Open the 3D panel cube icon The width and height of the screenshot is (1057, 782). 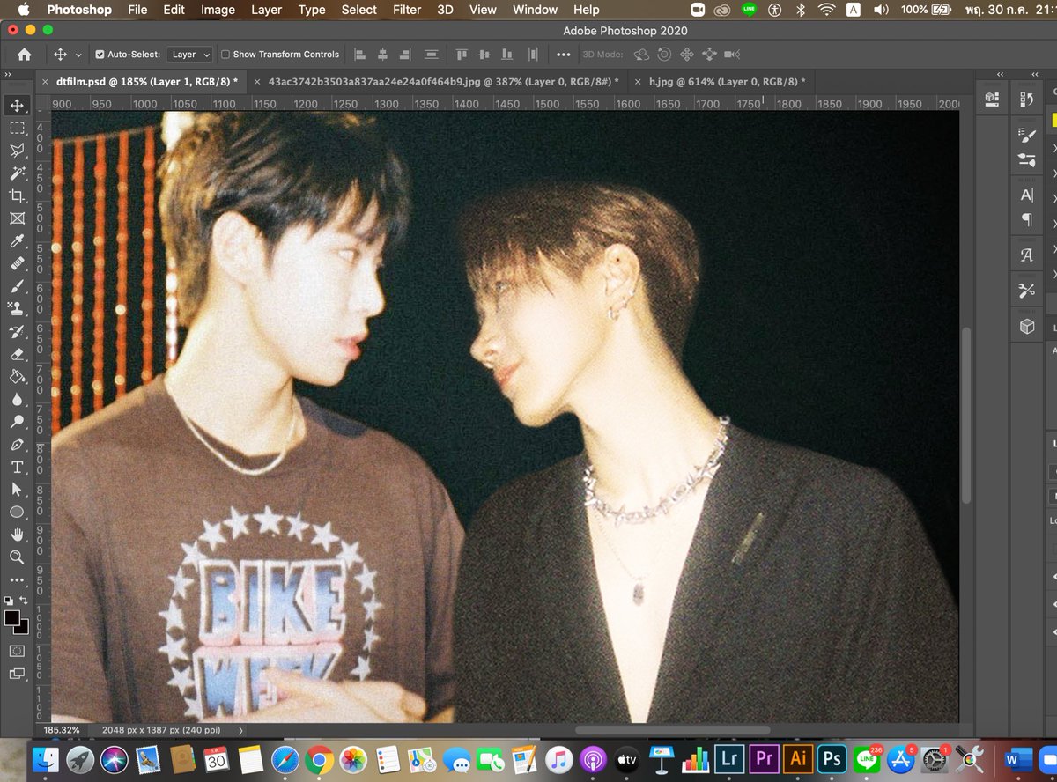pos(1026,327)
